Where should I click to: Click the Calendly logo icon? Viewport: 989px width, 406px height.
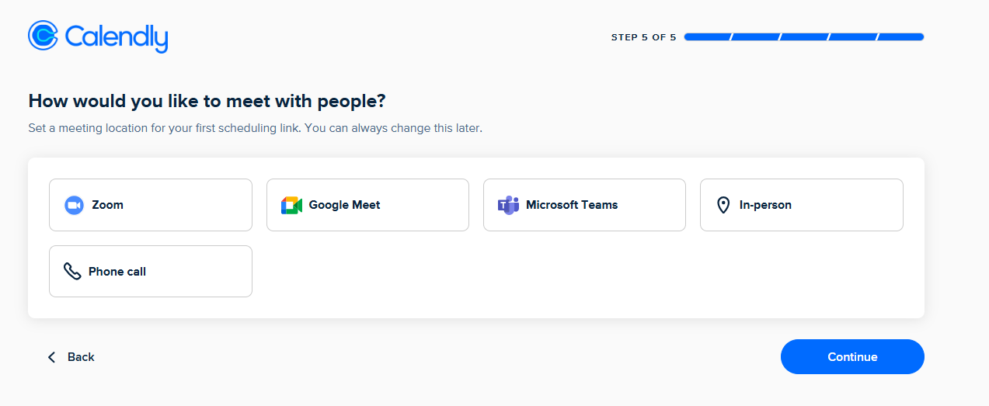coord(43,36)
